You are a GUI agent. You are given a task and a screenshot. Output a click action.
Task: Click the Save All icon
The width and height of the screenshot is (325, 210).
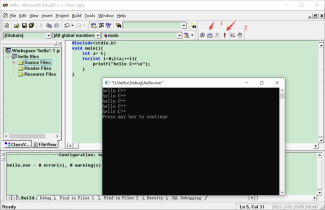pos(31,25)
